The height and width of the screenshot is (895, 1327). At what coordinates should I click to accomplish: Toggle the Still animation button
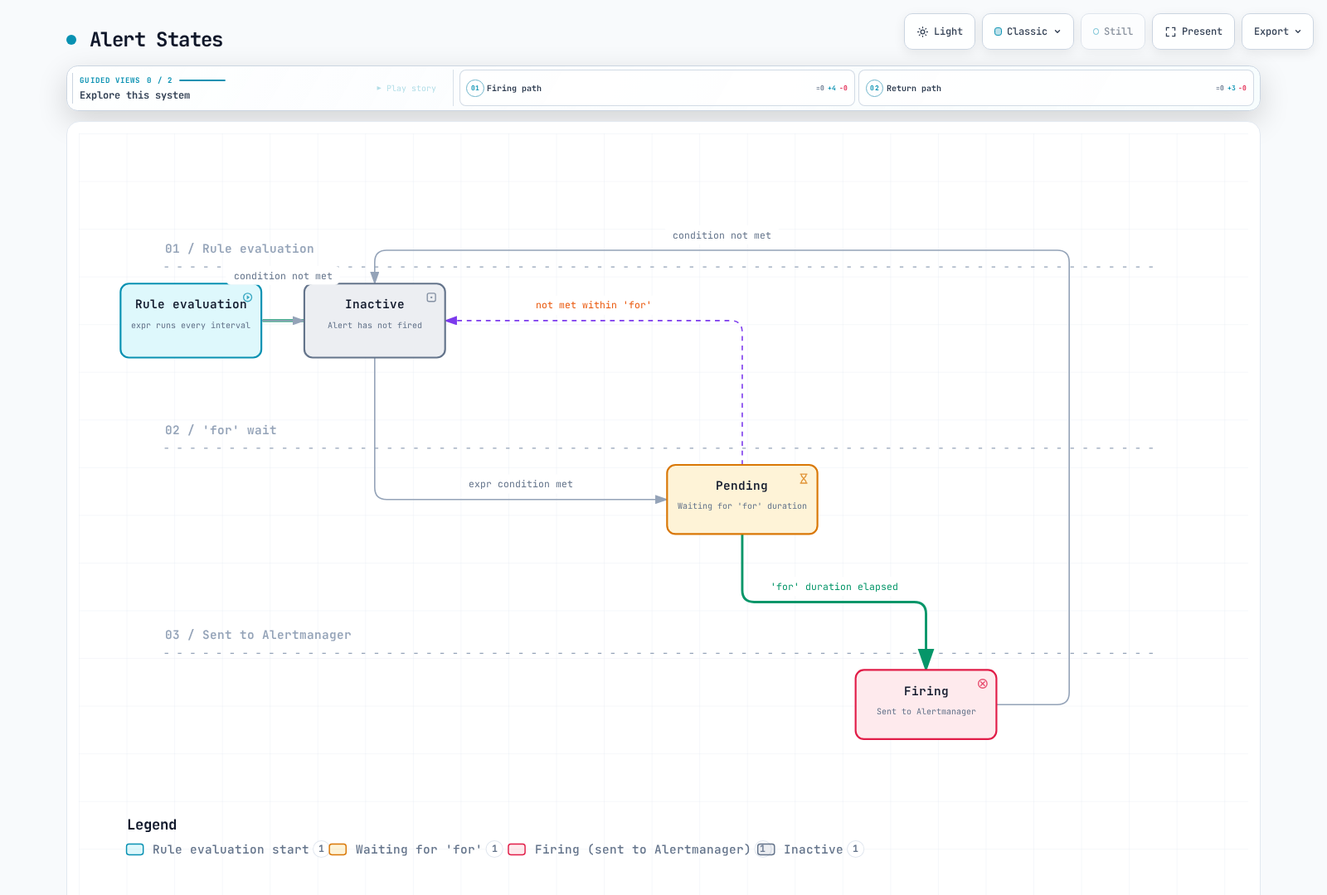(x=1113, y=31)
